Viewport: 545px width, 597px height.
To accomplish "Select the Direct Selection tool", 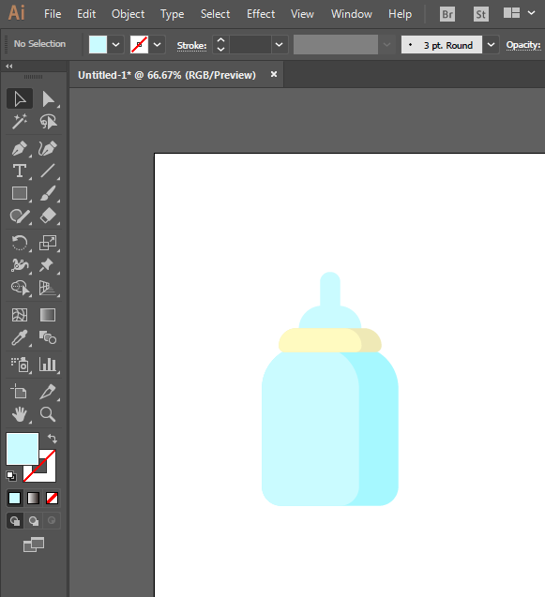I will (x=48, y=99).
